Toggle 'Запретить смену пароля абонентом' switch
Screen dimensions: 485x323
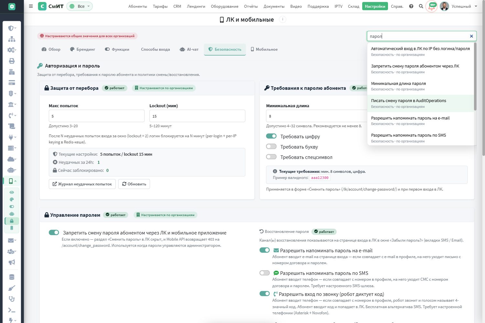click(x=54, y=232)
